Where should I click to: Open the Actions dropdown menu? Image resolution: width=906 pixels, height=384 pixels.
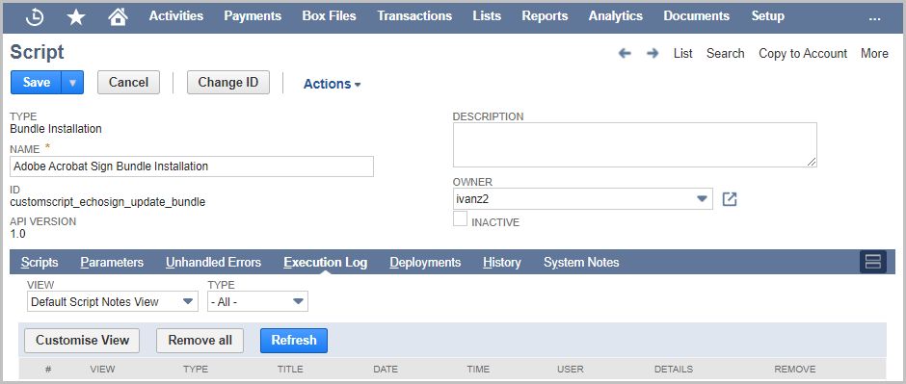(x=333, y=84)
